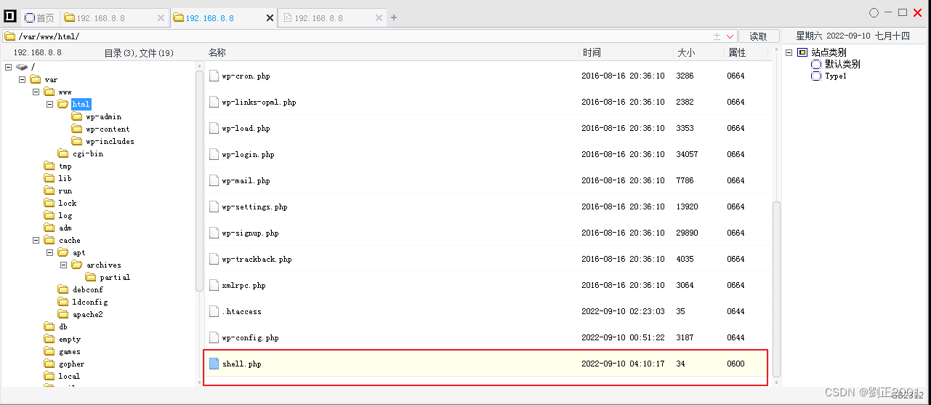Click the 0600 attribute of shell.php
The height and width of the screenshot is (405, 931).
click(x=735, y=364)
